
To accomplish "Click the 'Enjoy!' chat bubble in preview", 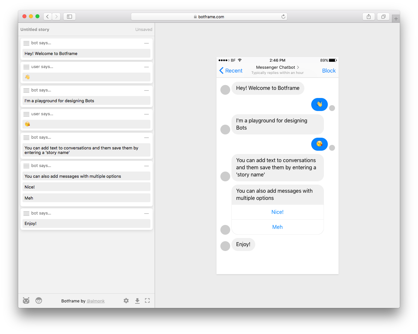I will 243,244.
